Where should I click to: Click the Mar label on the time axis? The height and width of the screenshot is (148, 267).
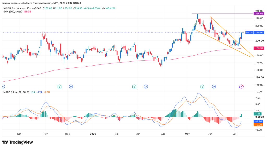pyautogui.click(x=138, y=134)
